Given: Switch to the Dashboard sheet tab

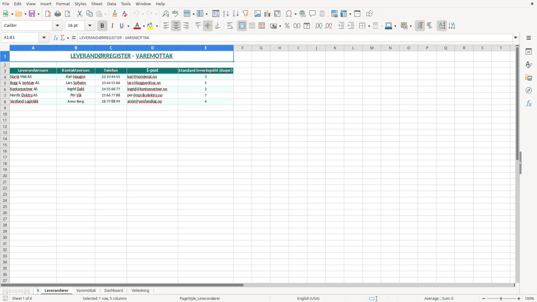Looking at the screenshot, I should [114, 290].
